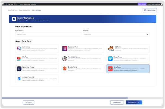Choose the Fluent Forms card title
Screen dimensions: 165x109
coord(118,57)
